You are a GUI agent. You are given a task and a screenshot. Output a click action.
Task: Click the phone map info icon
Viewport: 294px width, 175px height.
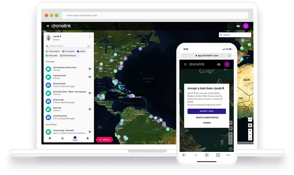pos(231,149)
